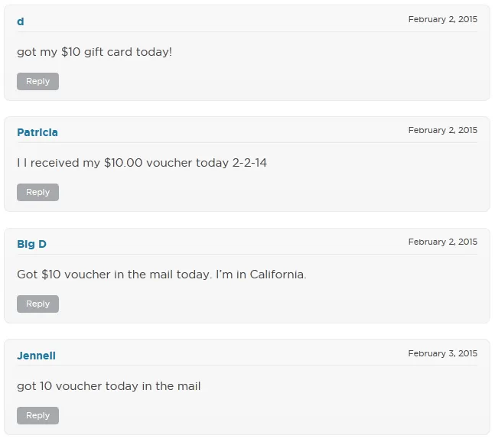Open commenter name "d"
Image resolution: width=498 pixels, height=442 pixels.
tap(21, 21)
